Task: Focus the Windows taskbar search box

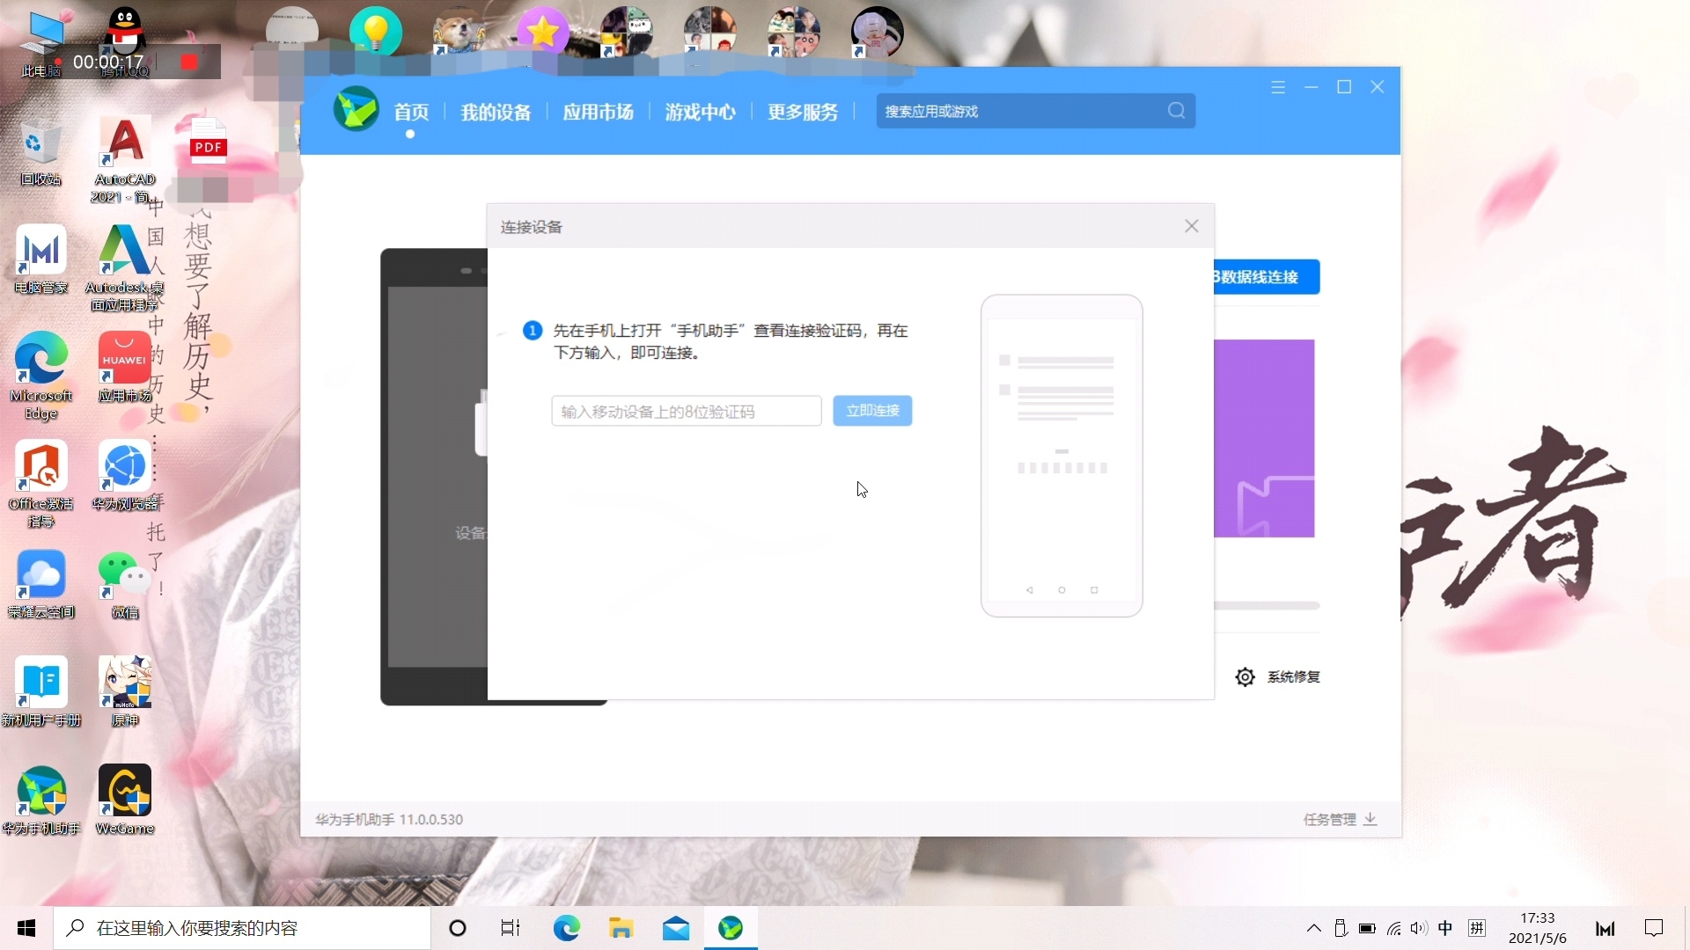Action: [x=242, y=928]
